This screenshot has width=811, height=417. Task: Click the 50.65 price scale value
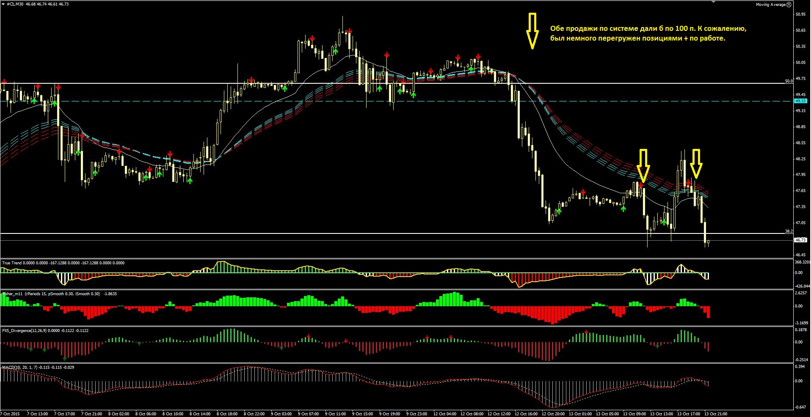point(800,30)
